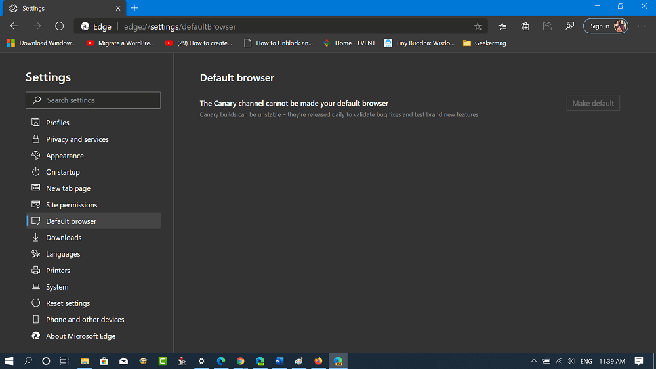Open Task View
The width and height of the screenshot is (656, 369).
coord(64,361)
